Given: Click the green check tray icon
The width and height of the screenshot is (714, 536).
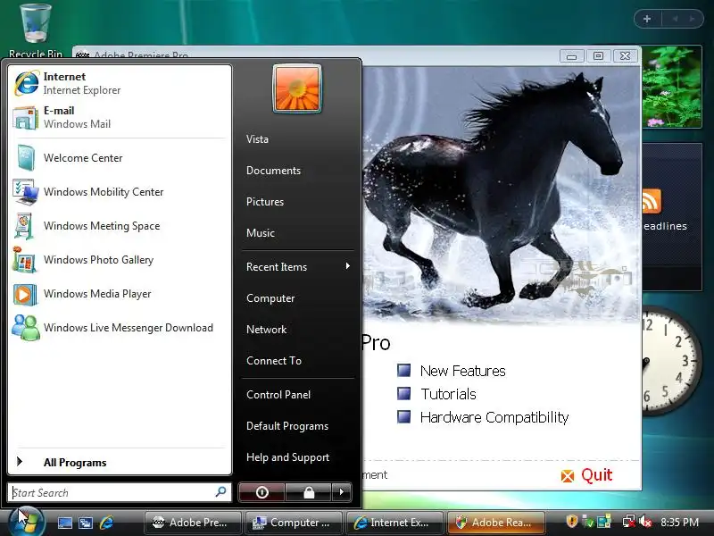Looking at the screenshot, I should coord(588,522).
